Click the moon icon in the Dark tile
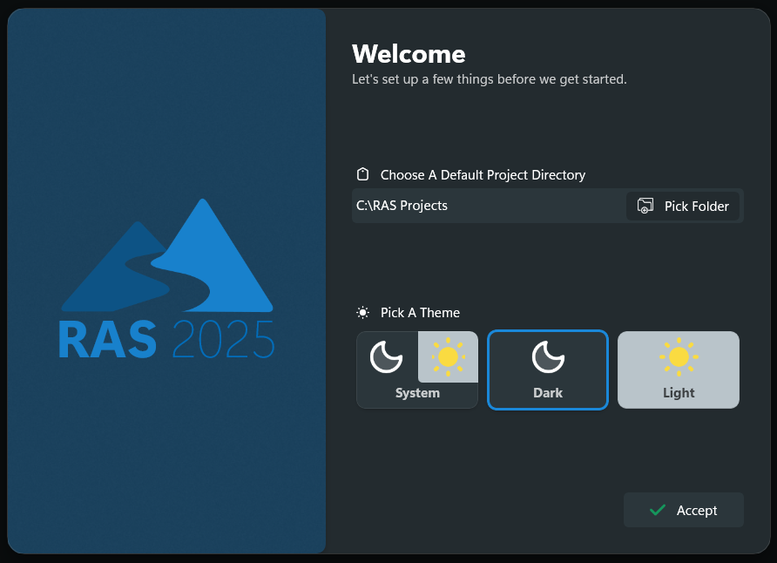Viewport: 777px width, 563px height. pyautogui.click(x=548, y=357)
